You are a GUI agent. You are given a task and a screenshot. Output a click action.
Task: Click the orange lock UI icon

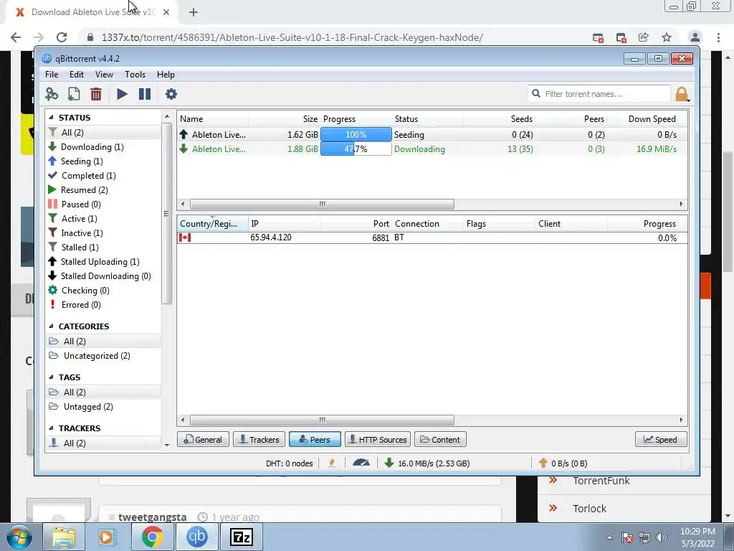[x=681, y=94]
